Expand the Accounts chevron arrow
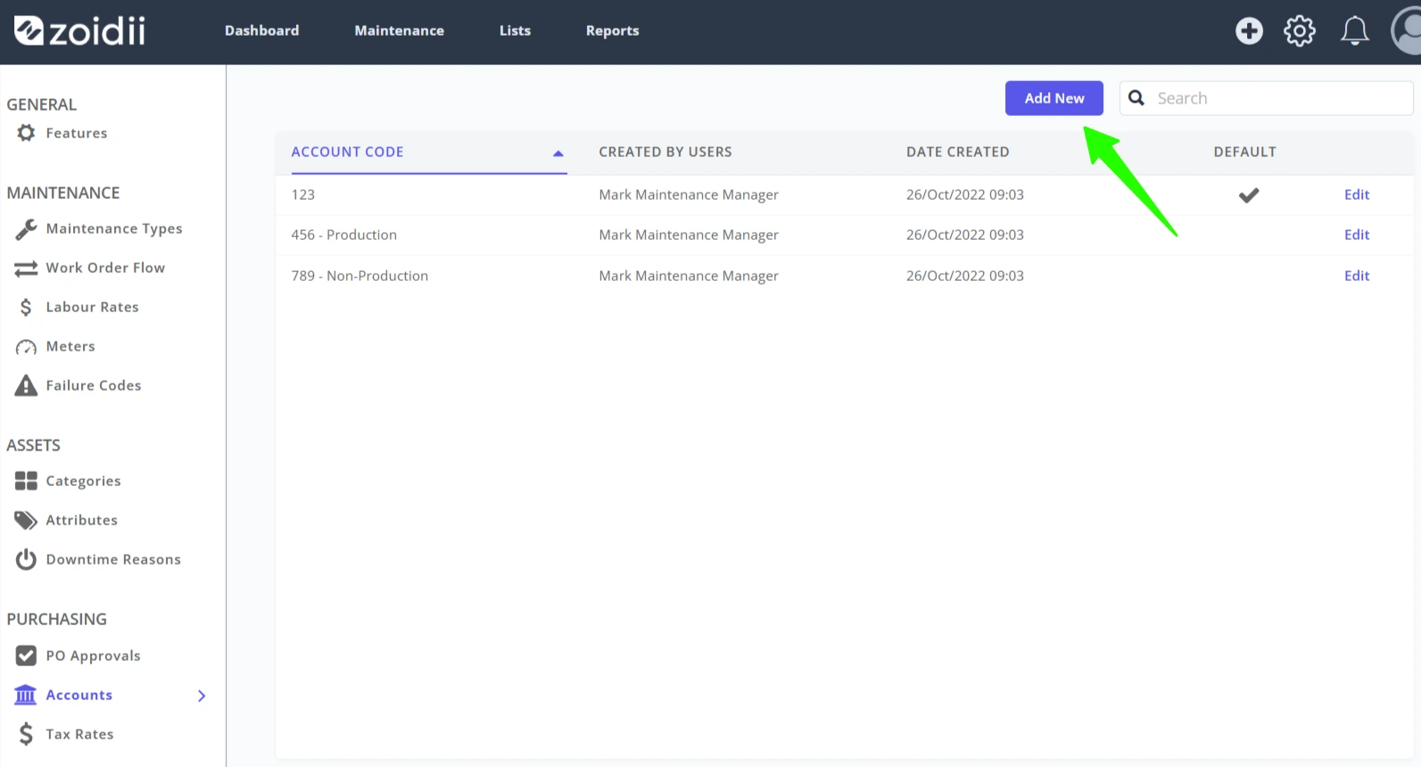 click(202, 696)
